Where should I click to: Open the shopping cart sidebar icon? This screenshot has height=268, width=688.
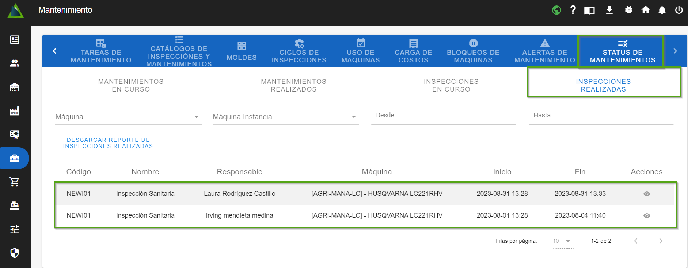click(15, 182)
